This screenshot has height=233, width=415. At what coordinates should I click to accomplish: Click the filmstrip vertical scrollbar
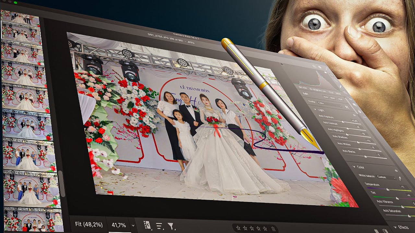pyautogui.click(x=62, y=183)
